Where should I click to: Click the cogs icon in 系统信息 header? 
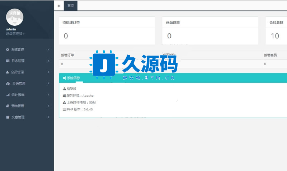tap(64, 78)
